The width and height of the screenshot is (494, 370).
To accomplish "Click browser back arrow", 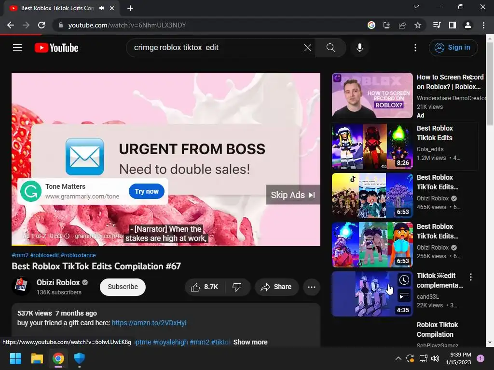I will click(11, 25).
